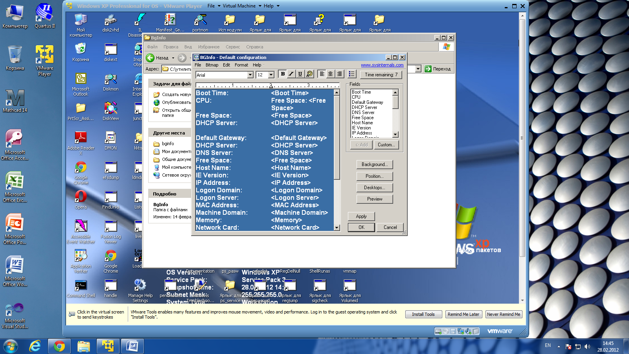Open Command Shell icon in guest desktop
Viewport: 629px width, 354px height.
[x=81, y=288]
